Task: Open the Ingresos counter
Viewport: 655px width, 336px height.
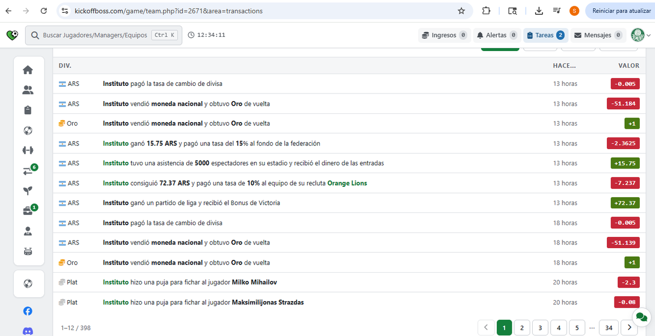Action: [x=444, y=35]
